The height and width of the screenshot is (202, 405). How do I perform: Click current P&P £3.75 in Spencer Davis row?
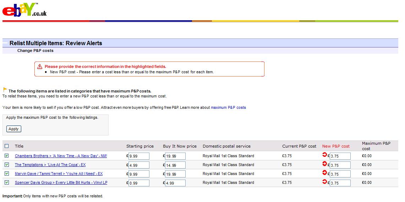[287, 182]
